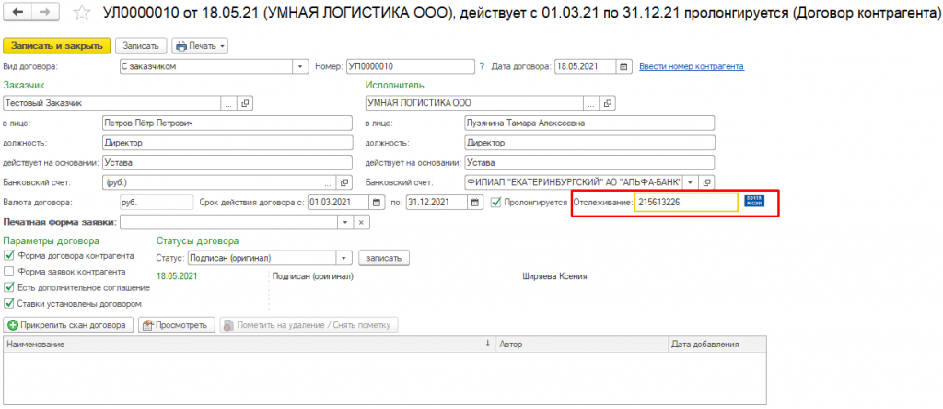This screenshot has height=409, width=943.
Task: Open calendar for contract validity end date
Action: (475, 202)
